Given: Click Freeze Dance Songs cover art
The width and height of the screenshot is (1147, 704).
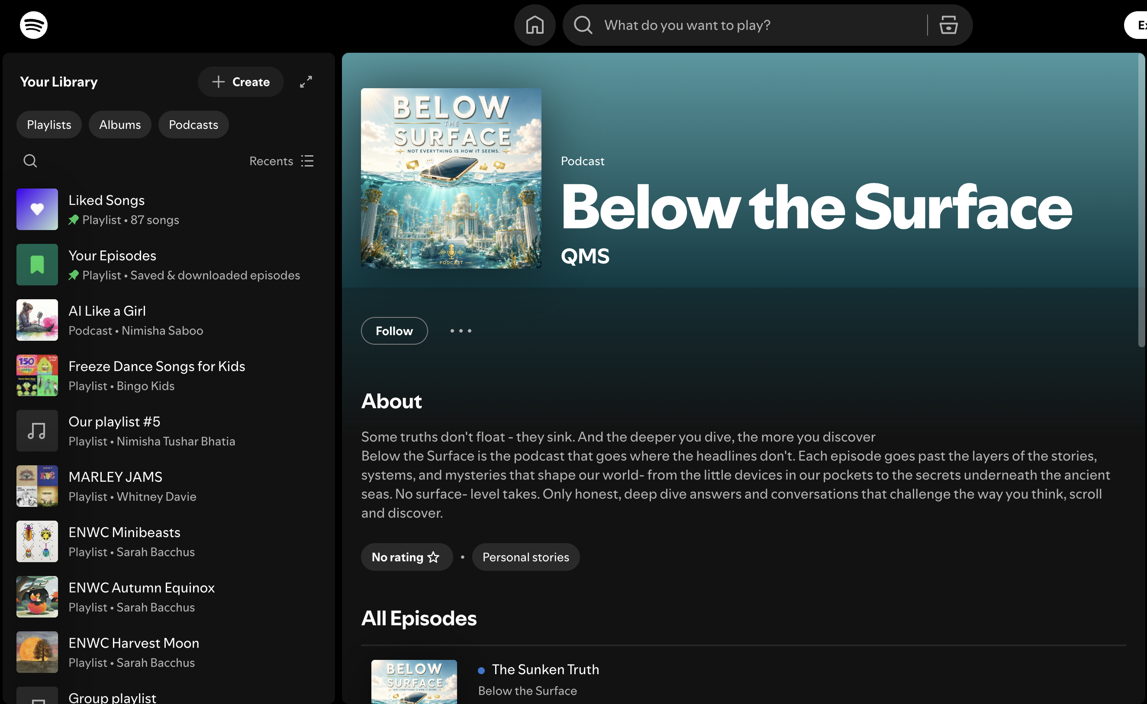Looking at the screenshot, I should (37, 376).
